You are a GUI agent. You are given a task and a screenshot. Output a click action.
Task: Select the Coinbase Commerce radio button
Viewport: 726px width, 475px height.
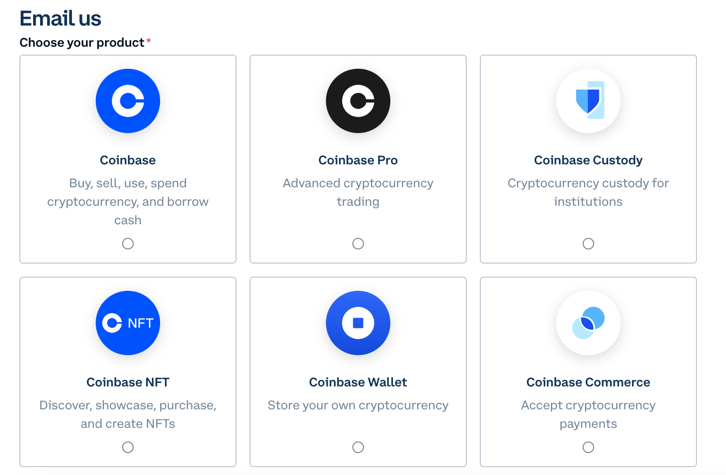(588, 447)
